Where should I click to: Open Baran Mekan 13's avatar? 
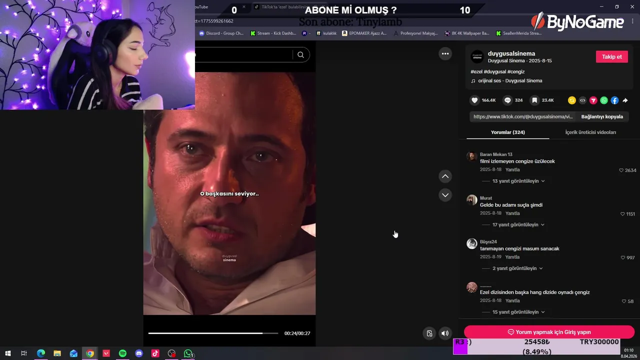471,156
